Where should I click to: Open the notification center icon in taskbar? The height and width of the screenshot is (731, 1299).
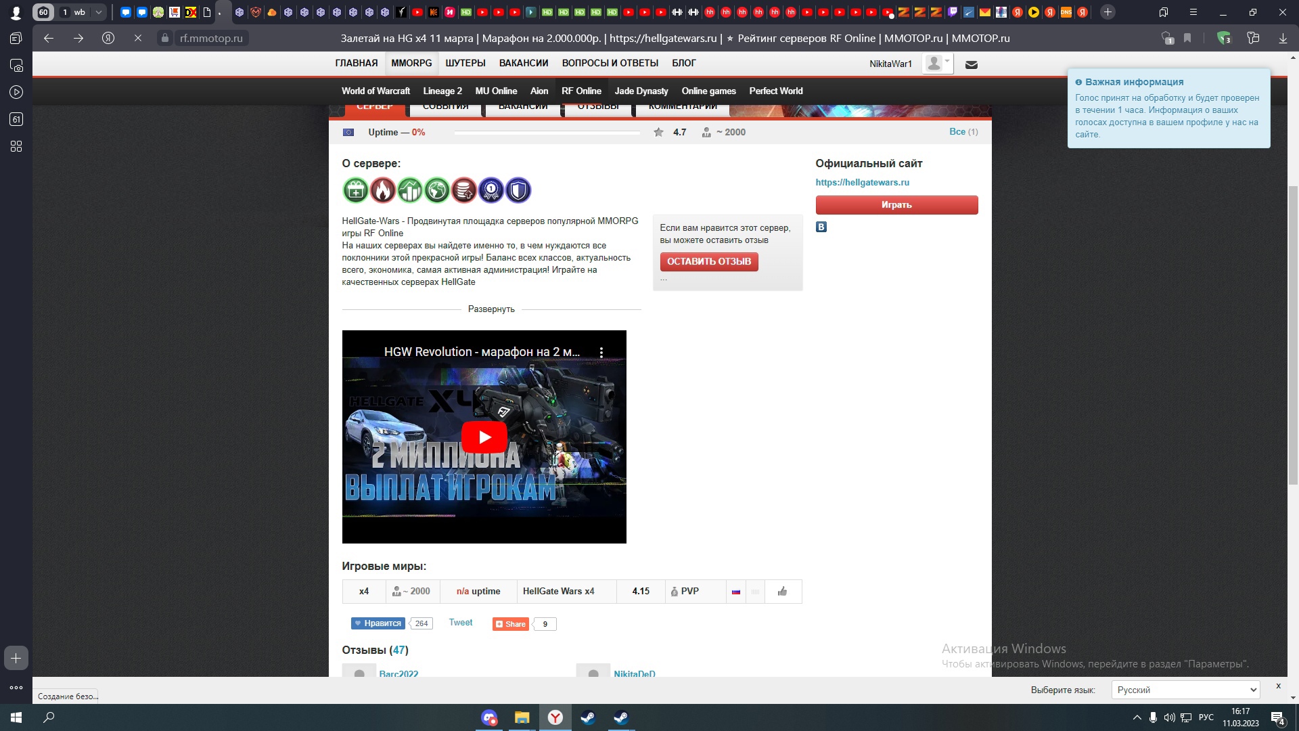pyautogui.click(x=1278, y=718)
